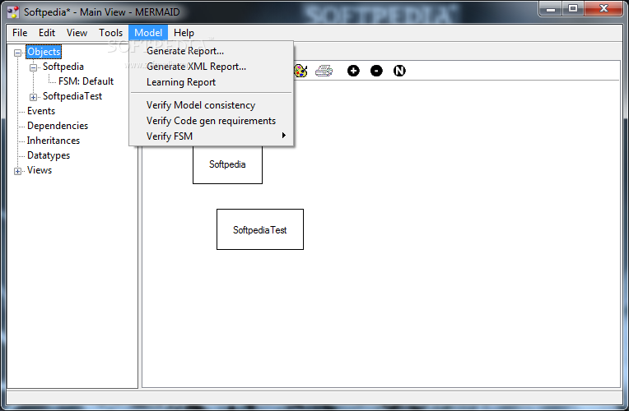Click the zoom in plus icon
The image size is (629, 411).
tap(353, 71)
